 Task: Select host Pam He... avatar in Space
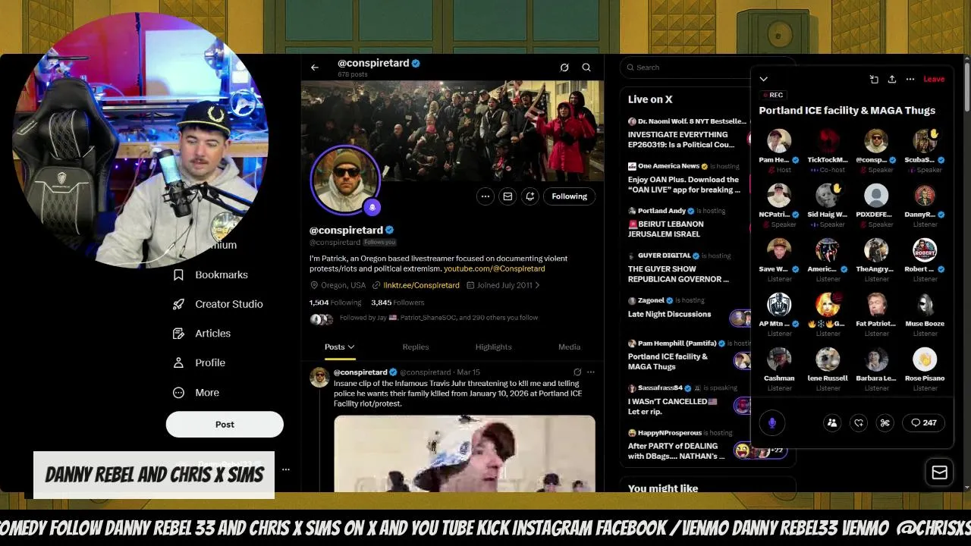coord(779,141)
